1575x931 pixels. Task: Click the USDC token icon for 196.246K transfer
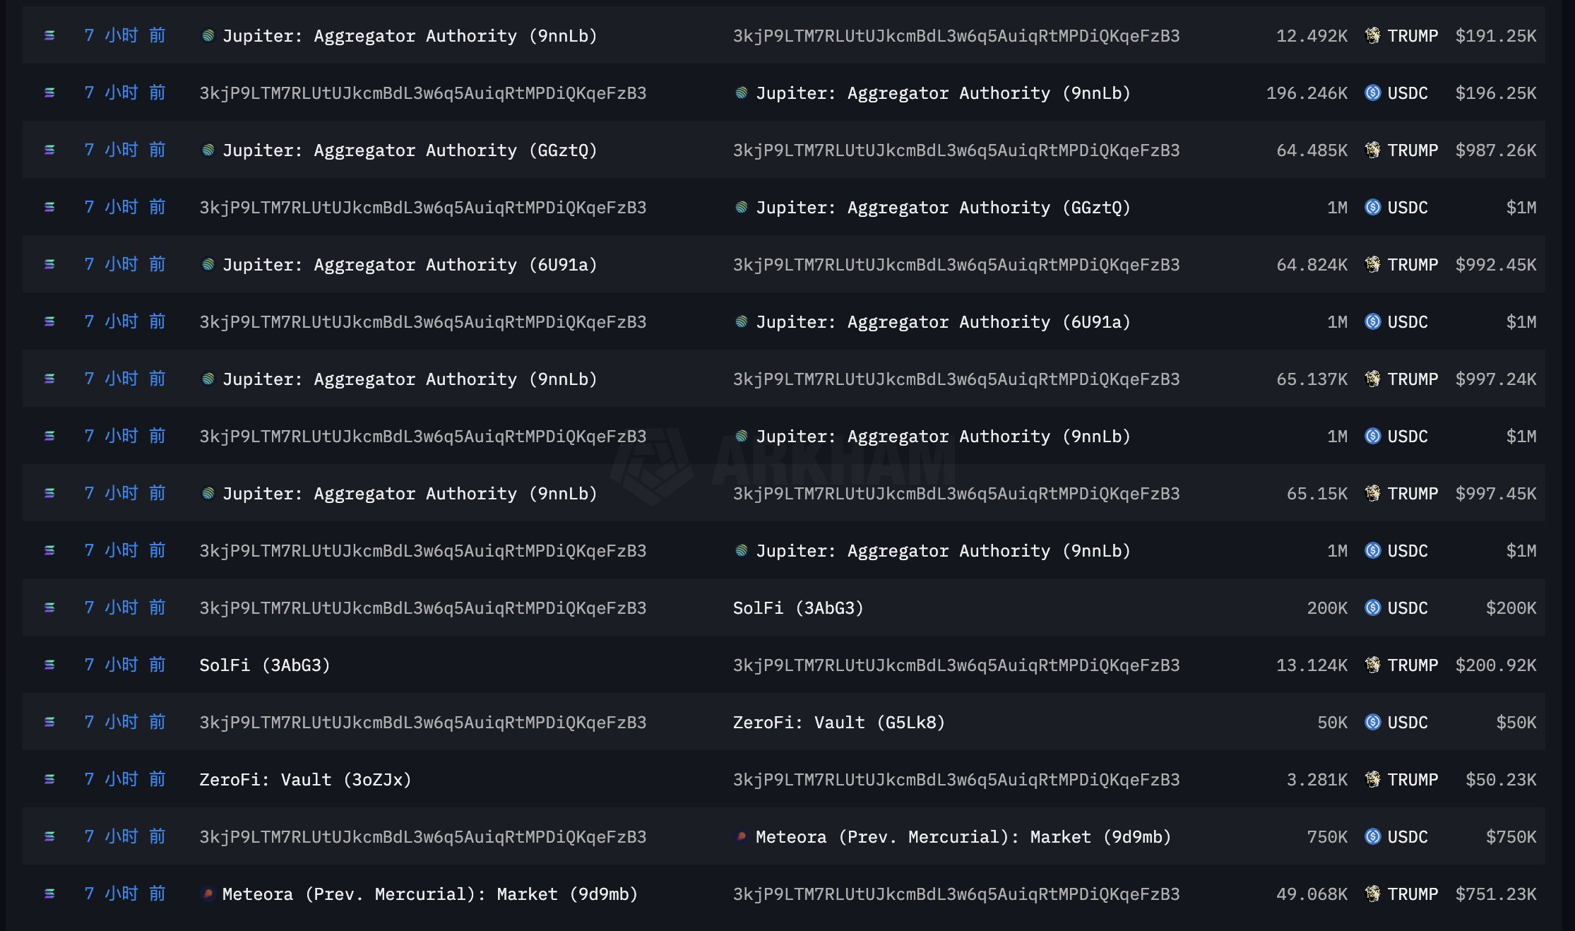click(x=1372, y=93)
